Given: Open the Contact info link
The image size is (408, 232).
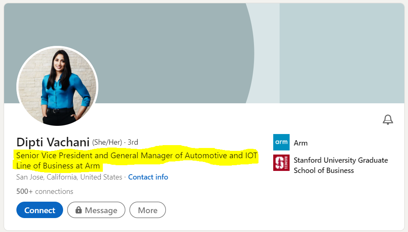Looking at the screenshot, I should click(148, 177).
